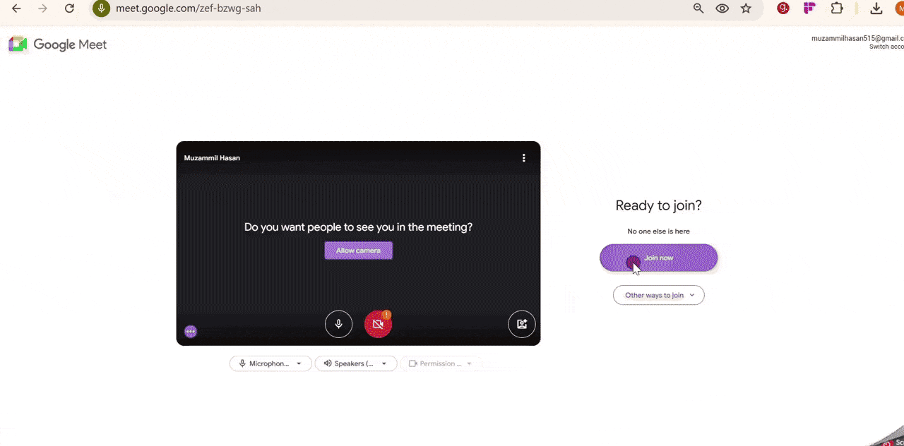Toggle the microphone in the preview
Screen dimensions: 904x446
click(x=338, y=324)
